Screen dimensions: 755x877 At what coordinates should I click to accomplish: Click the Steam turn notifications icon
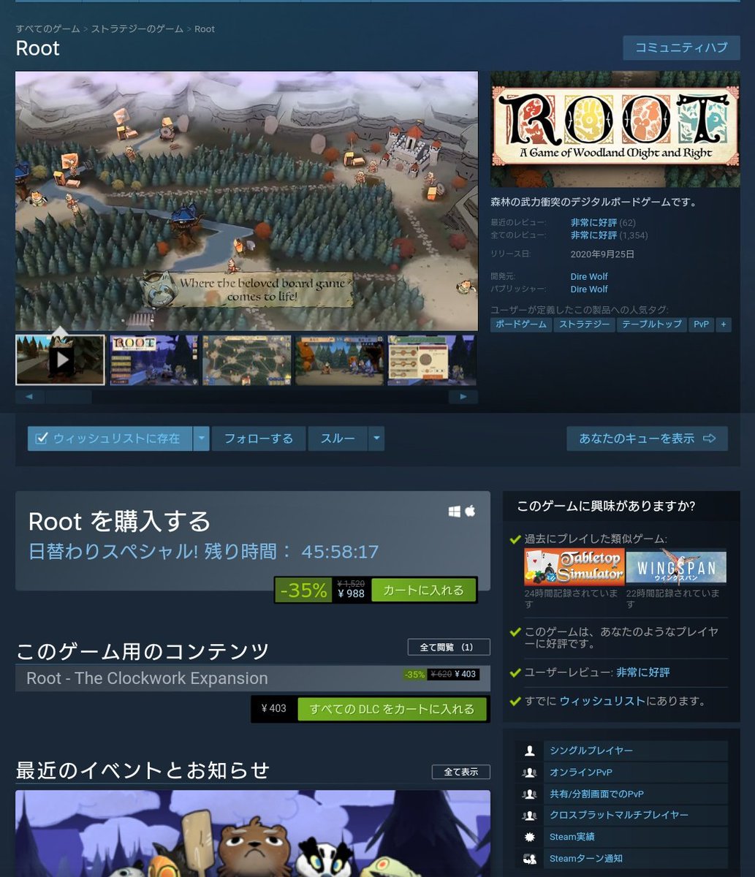click(530, 859)
